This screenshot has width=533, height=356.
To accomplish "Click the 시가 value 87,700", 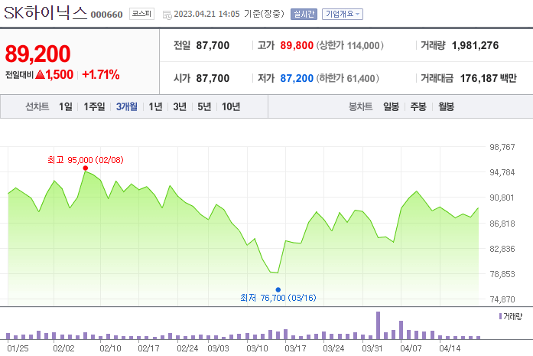I will coord(213,78).
